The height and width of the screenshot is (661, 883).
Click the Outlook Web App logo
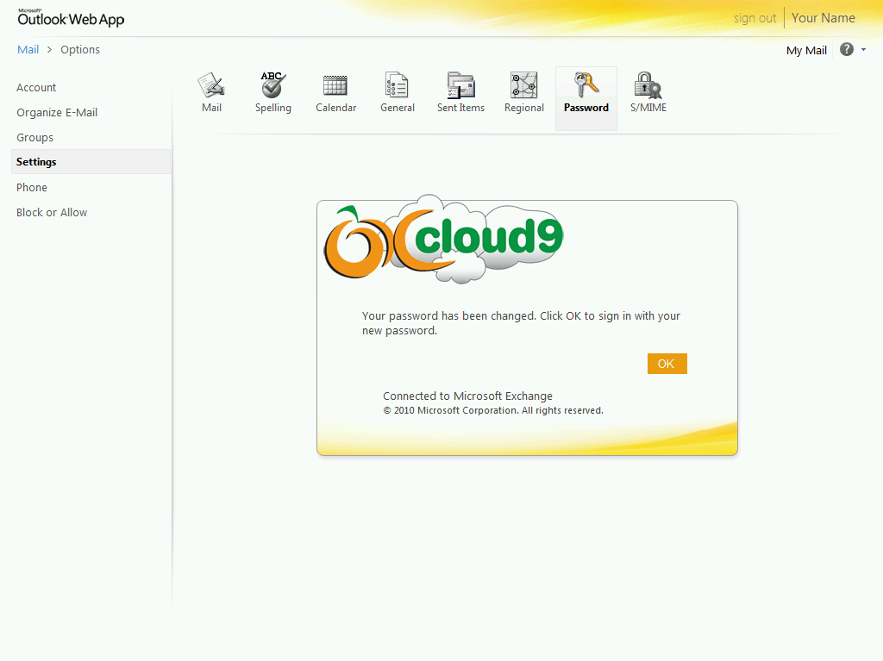click(71, 18)
